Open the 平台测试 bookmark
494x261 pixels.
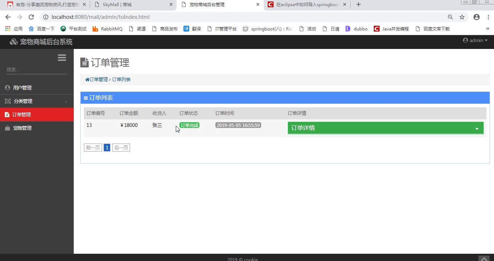pos(73,29)
